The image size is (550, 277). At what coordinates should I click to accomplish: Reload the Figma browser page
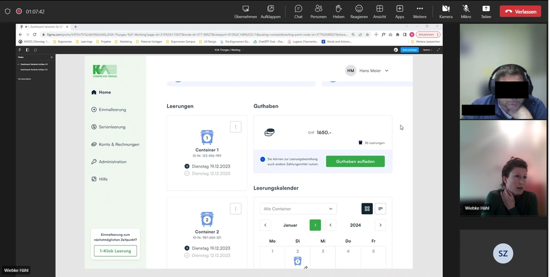click(34, 35)
